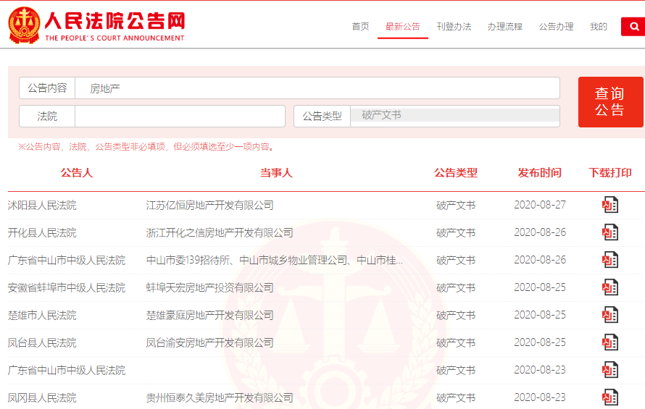Click 楚雄市人民法院 text
Screen dimensions: 645x409
[42, 316]
